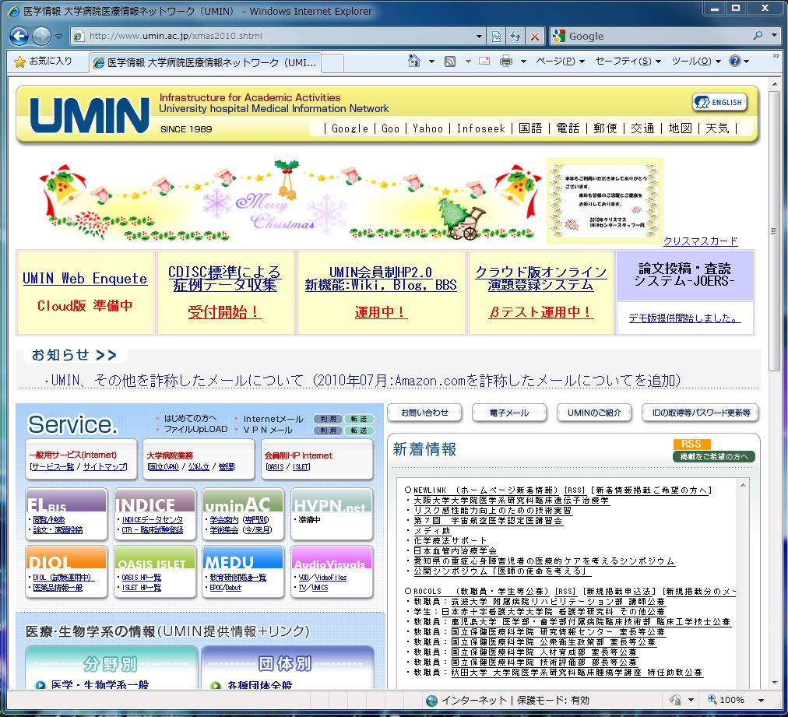Open the ページ(P) menu
The width and height of the screenshot is (788, 717).
(559, 62)
